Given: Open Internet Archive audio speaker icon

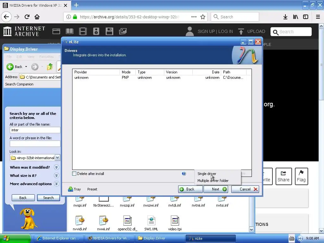Looking at the screenshot, I should (x=96, y=31).
